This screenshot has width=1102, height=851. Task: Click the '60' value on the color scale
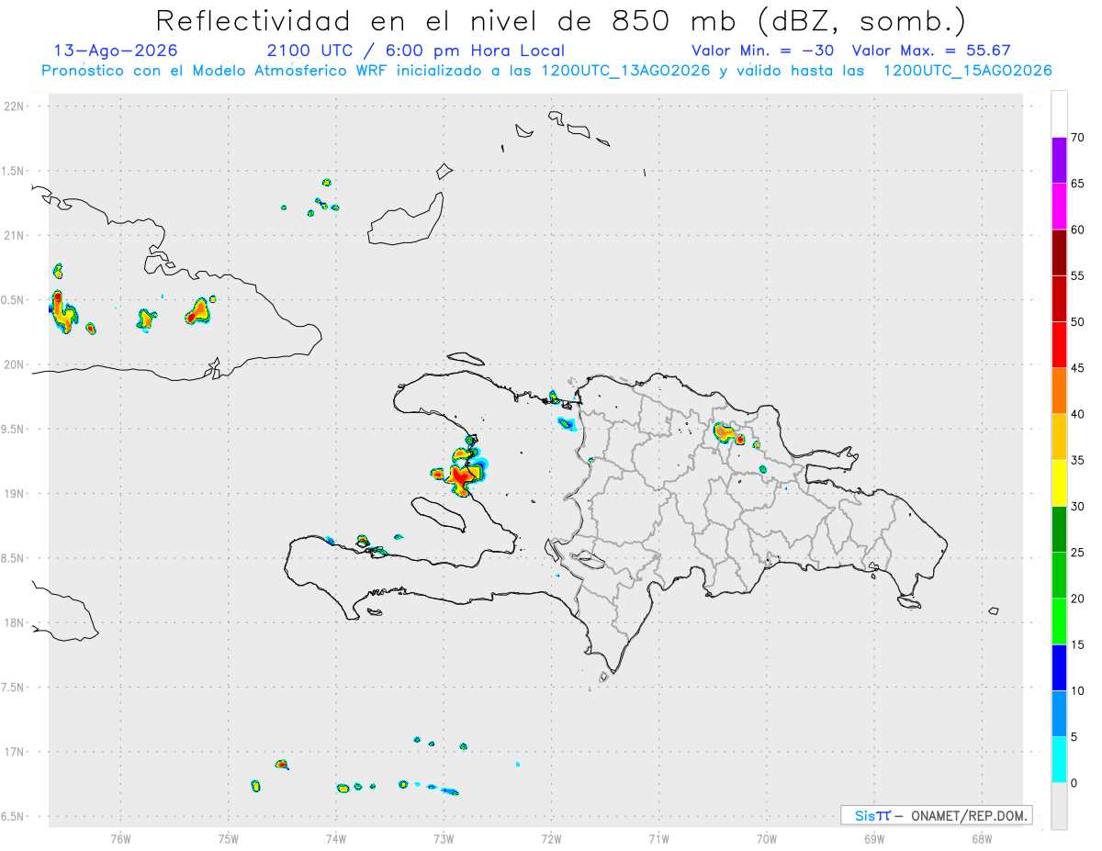1077,230
